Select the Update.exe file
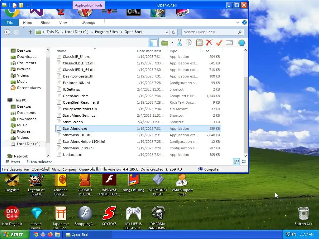This screenshot has width=319, height=239. tap(138, 155)
